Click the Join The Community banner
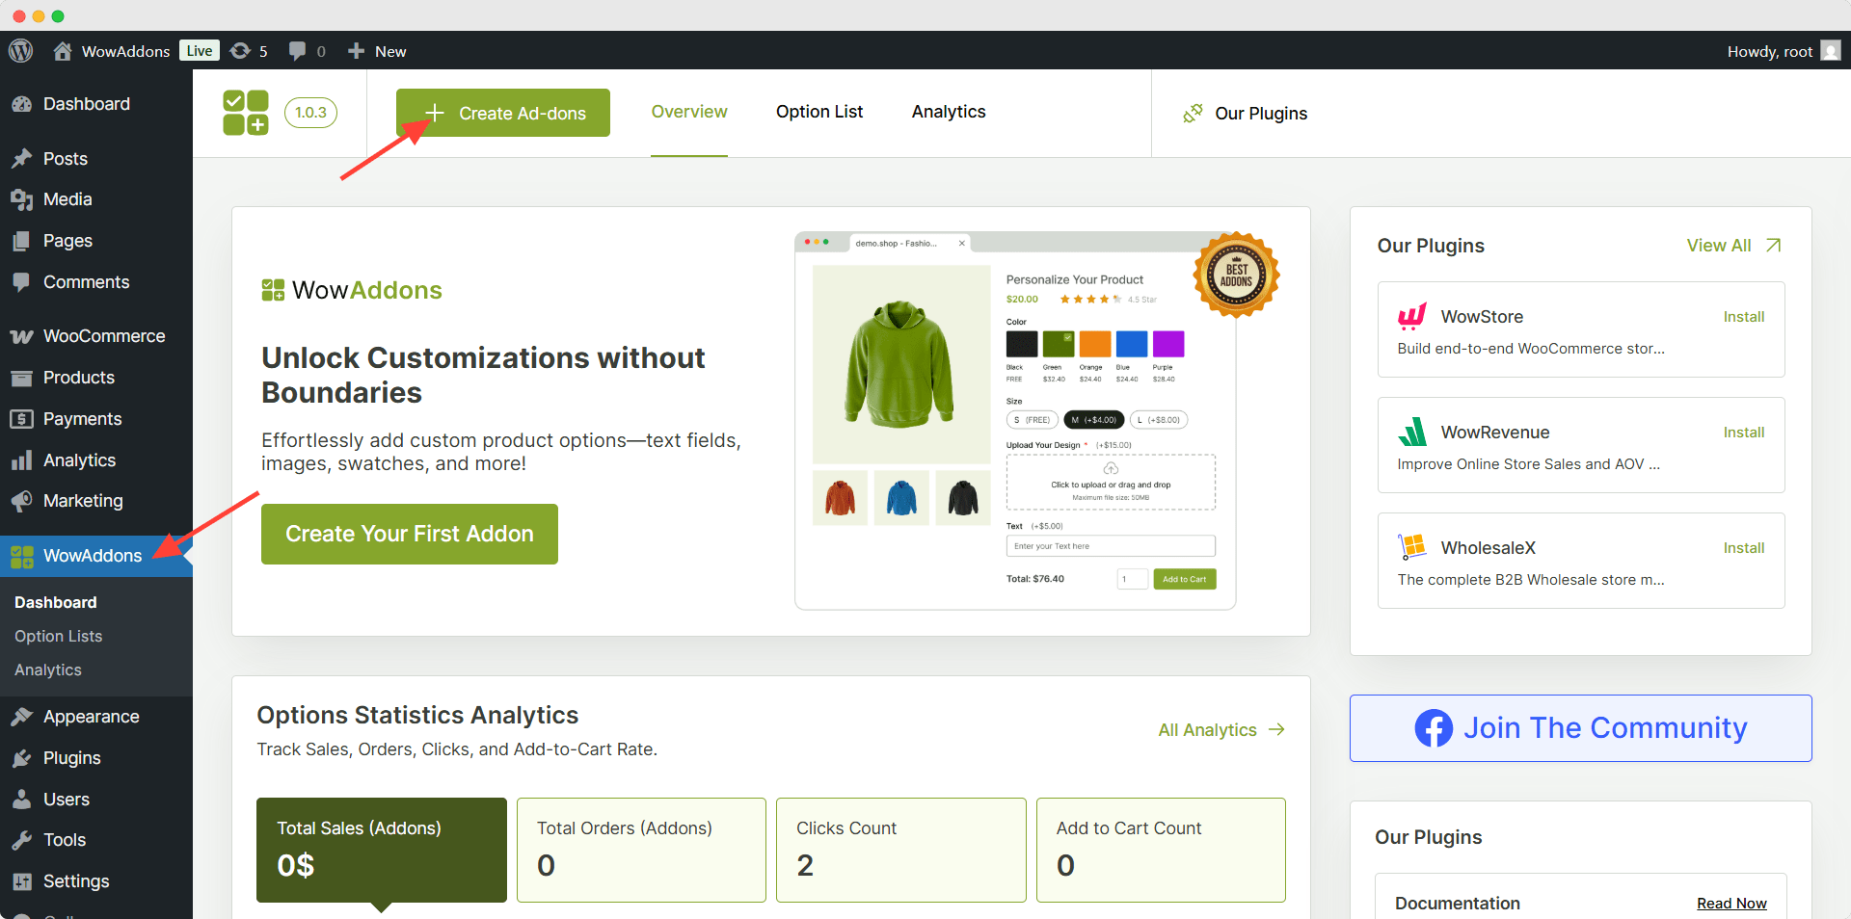Viewport: 1851px width, 919px height. pos(1580,728)
